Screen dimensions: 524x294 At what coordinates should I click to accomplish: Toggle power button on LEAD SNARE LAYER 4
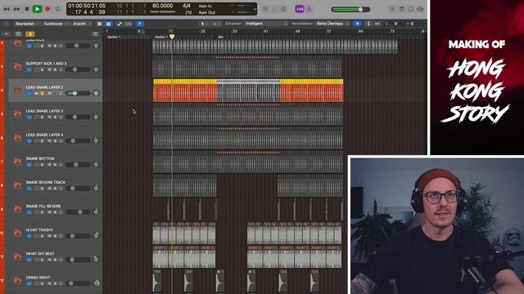[x=29, y=141]
